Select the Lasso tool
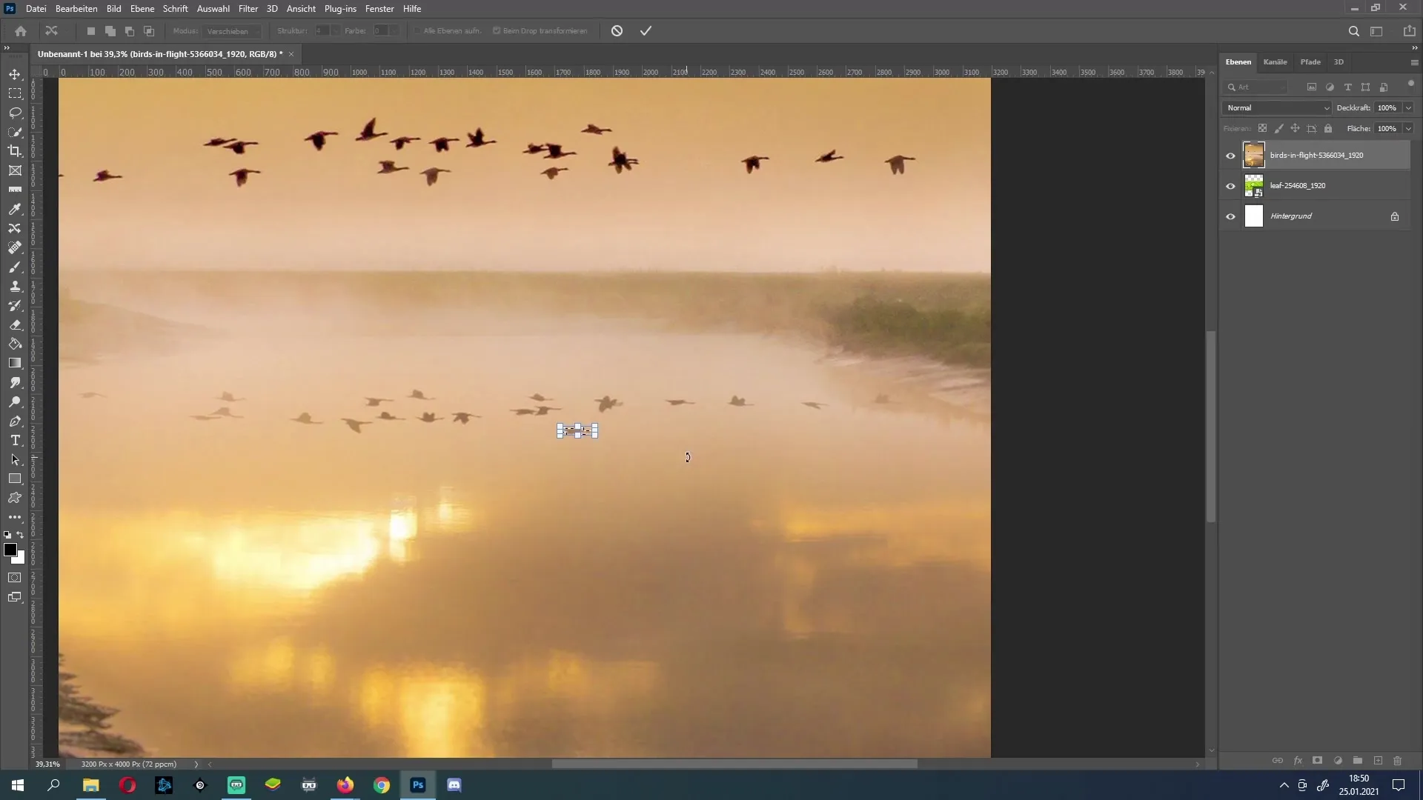 point(15,113)
